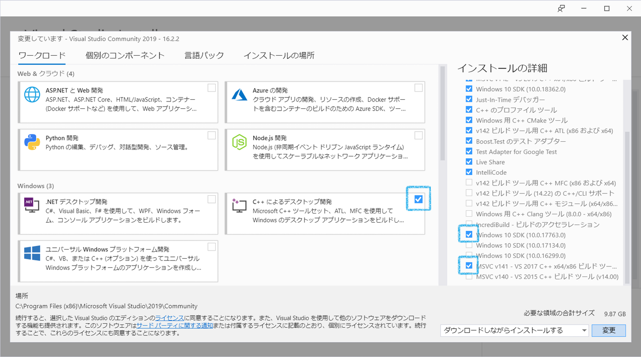Click the .NET desktop development icon
Viewport: 641px width, 357px height.
(x=32, y=206)
